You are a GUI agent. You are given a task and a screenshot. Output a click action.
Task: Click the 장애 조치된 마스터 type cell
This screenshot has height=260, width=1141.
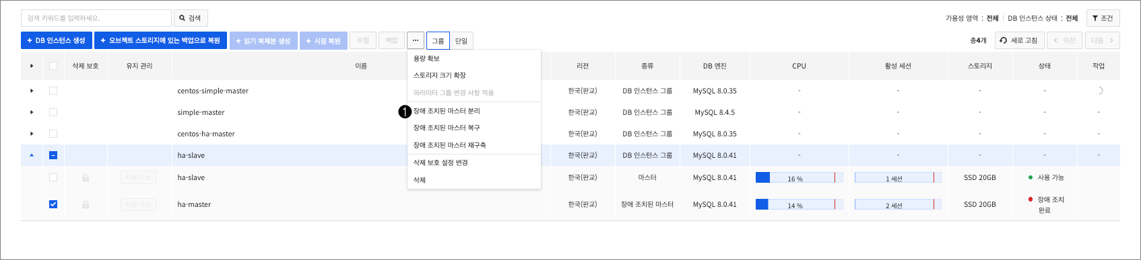click(x=647, y=204)
